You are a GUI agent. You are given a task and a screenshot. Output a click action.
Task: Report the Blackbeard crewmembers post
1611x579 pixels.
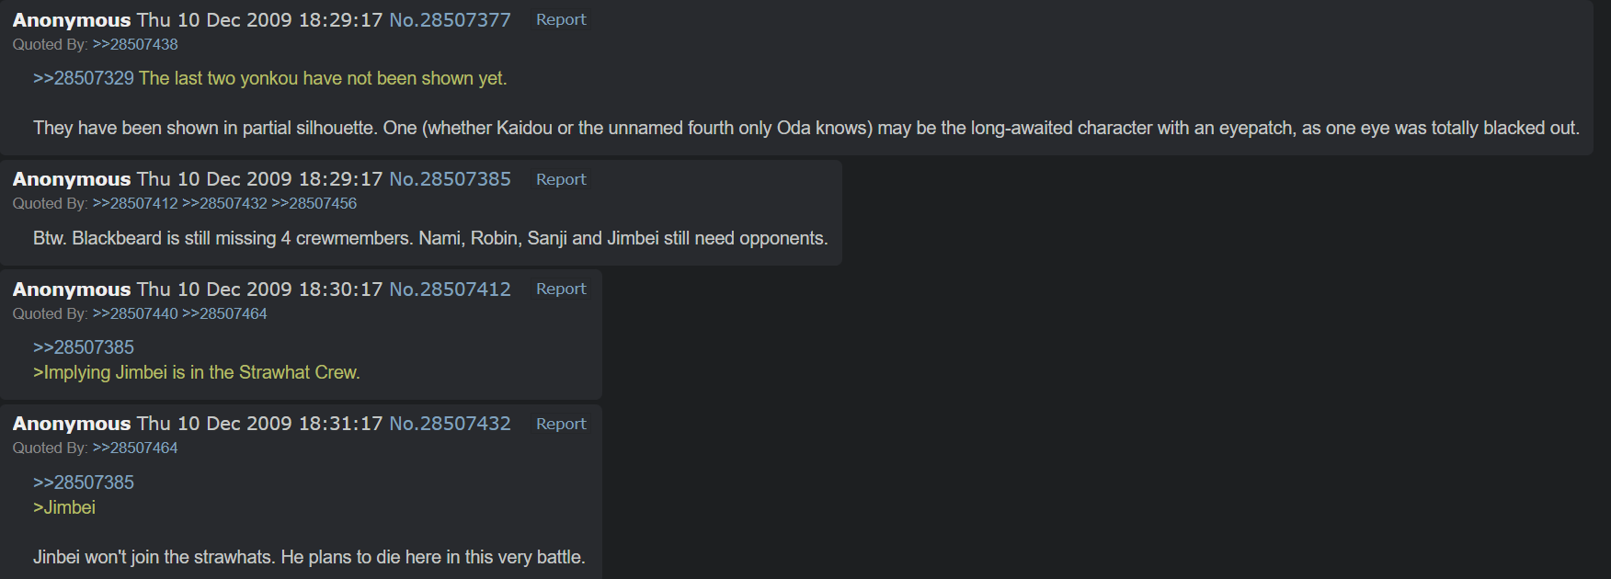click(x=561, y=179)
